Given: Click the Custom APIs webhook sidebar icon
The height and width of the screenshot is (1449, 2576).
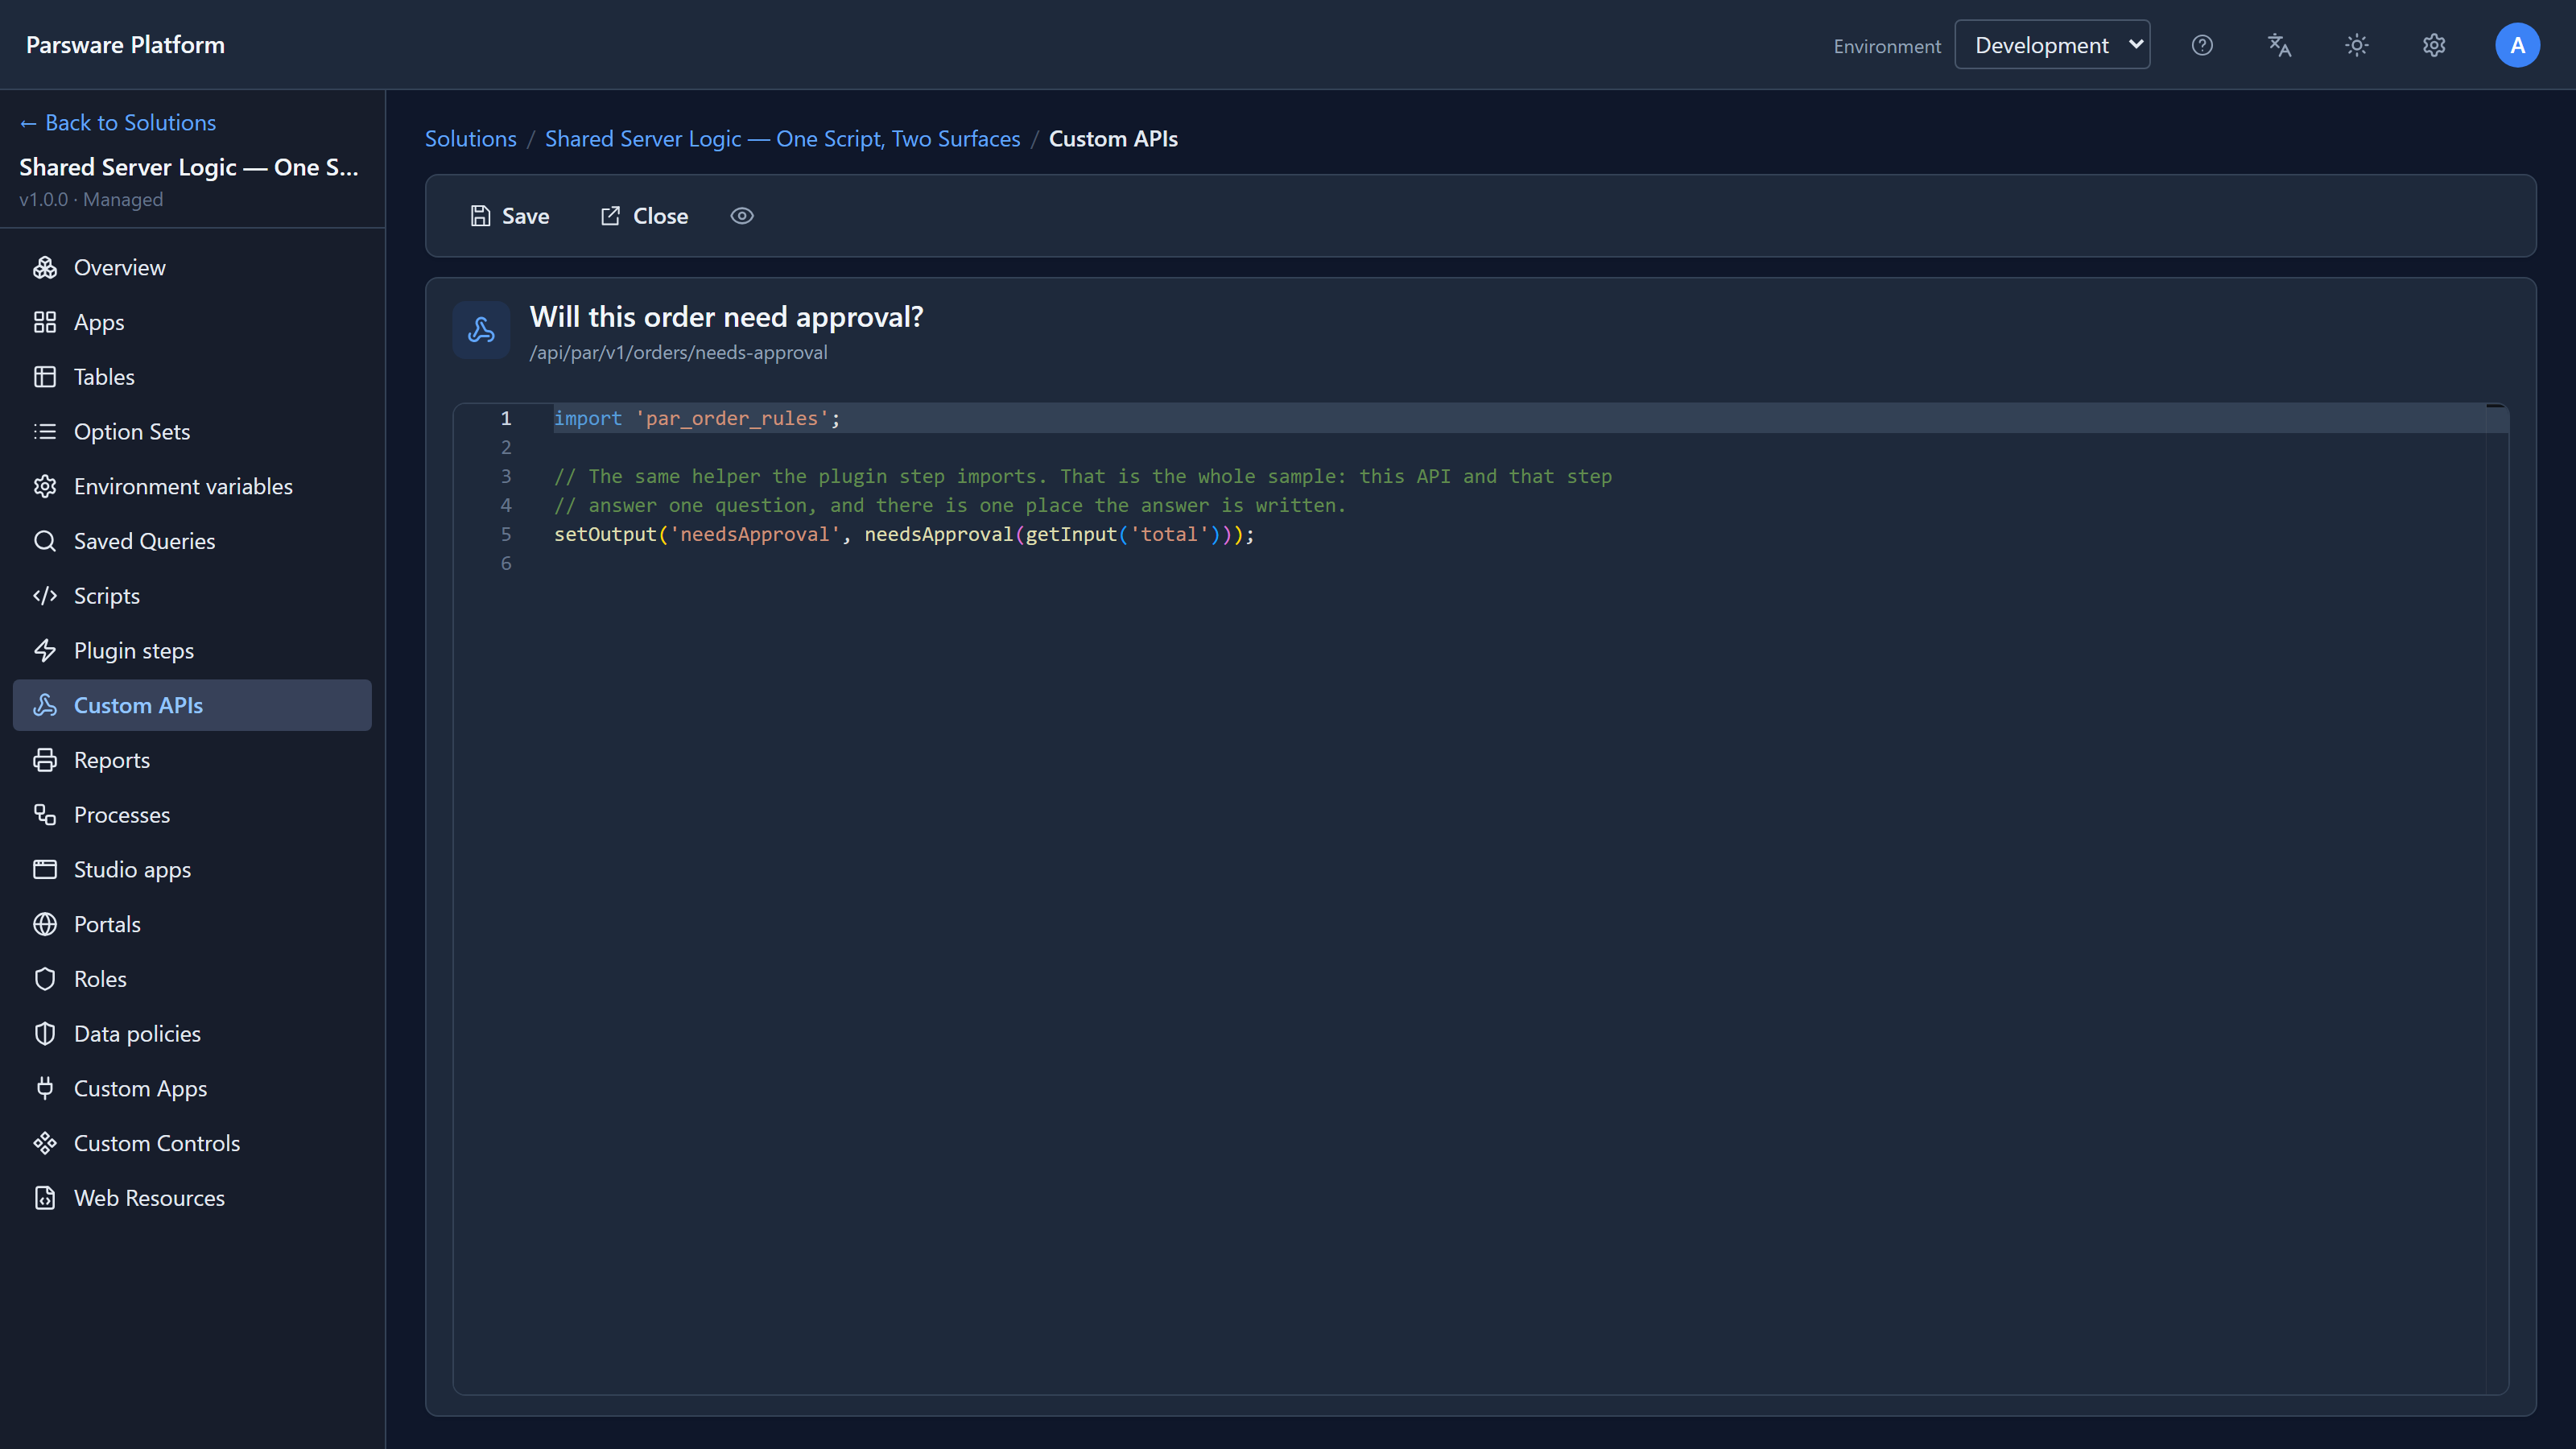Looking at the screenshot, I should [x=45, y=705].
